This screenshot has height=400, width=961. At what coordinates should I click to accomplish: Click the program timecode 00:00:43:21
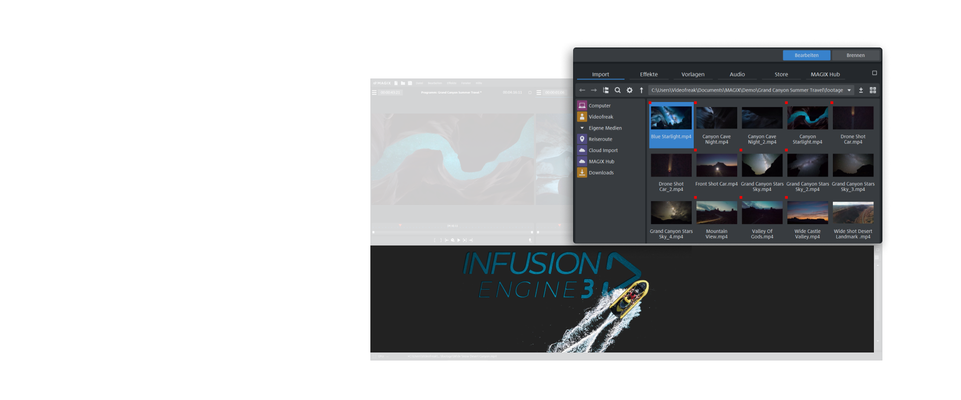click(x=390, y=92)
